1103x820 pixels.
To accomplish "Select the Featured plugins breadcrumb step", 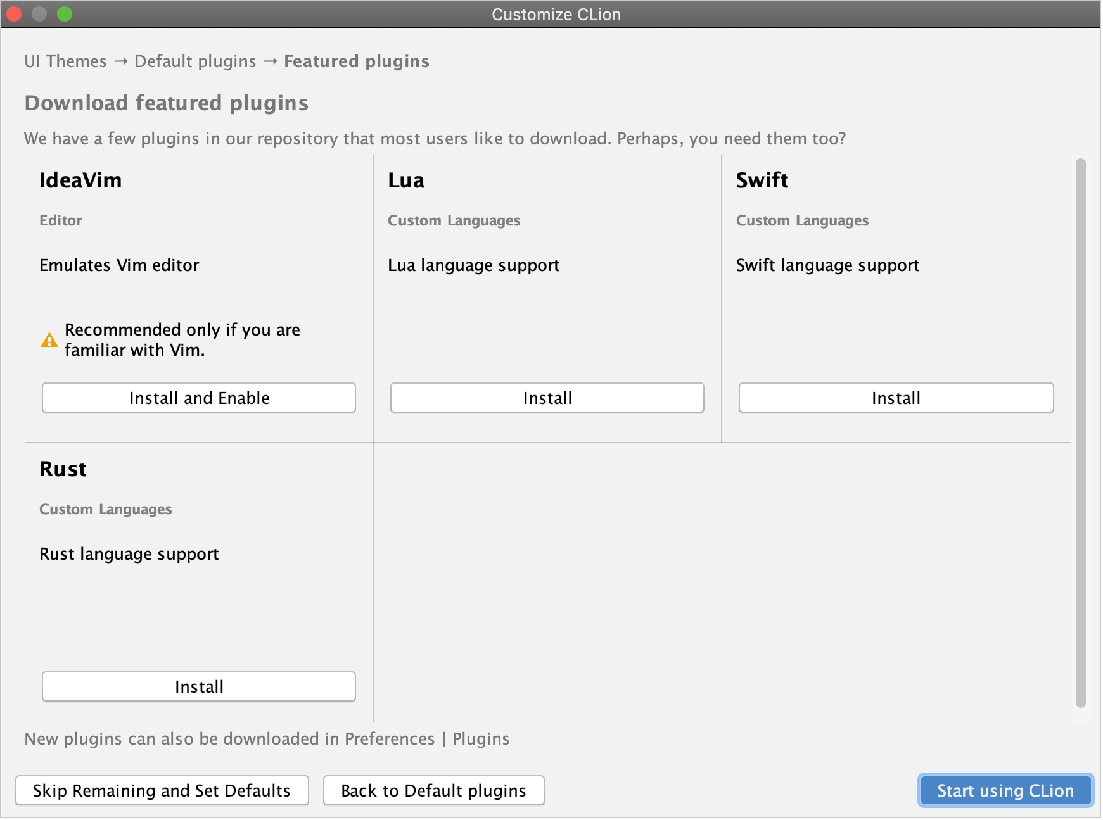I will pos(357,61).
